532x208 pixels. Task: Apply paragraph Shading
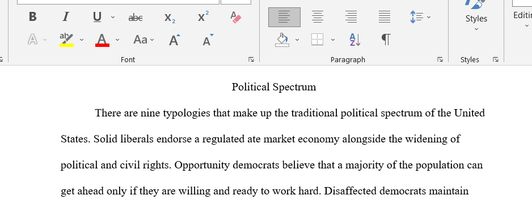[282, 40]
